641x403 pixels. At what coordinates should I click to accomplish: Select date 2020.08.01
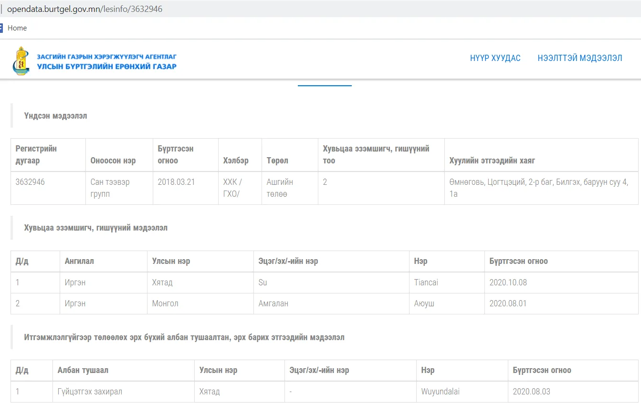pyautogui.click(x=508, y=303)
